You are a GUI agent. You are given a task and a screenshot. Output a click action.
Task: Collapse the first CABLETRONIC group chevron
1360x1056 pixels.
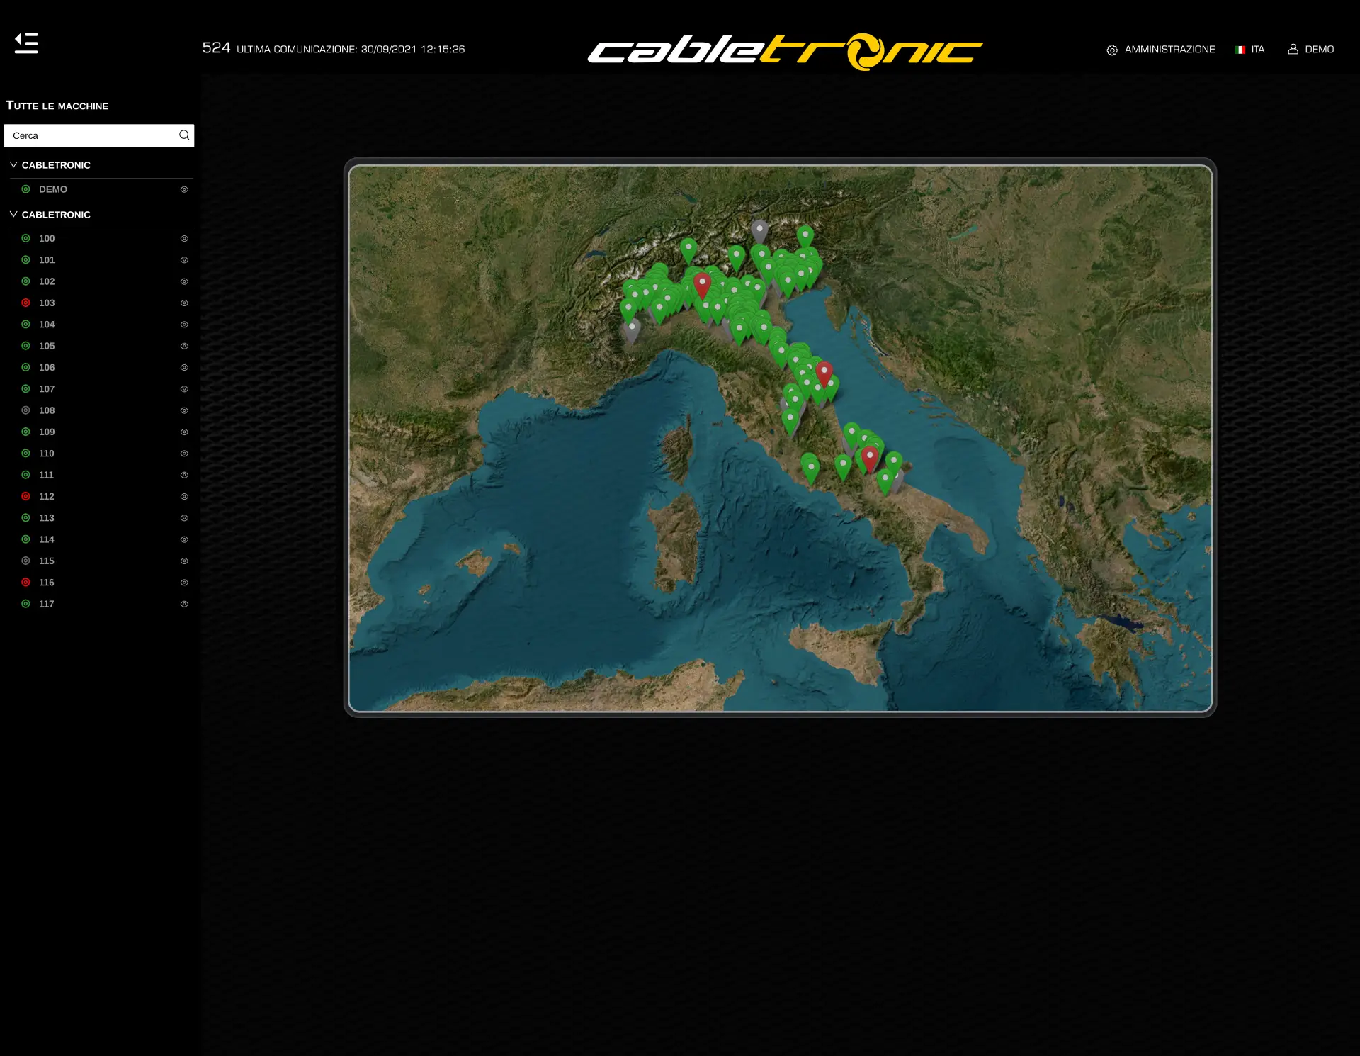(x=13, y=164)
